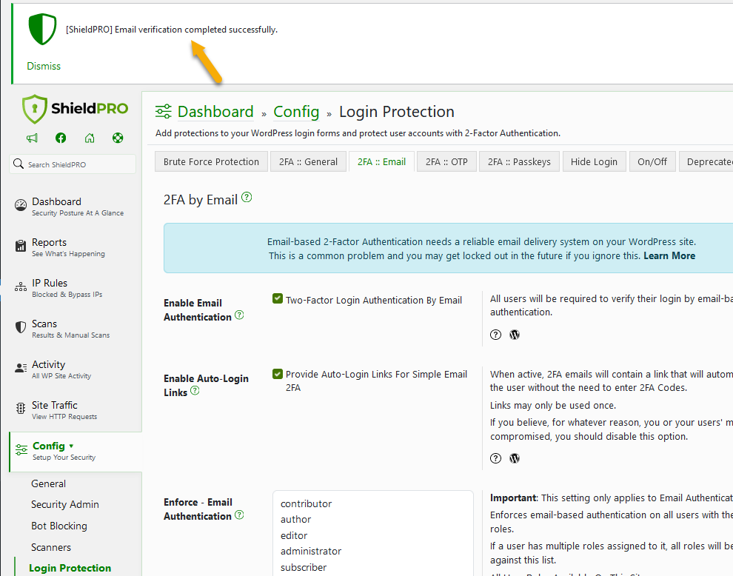Switch to the 2FA :: OTP tab
Image resolution: width=733 pixels, height=576 pixels.
446,161
